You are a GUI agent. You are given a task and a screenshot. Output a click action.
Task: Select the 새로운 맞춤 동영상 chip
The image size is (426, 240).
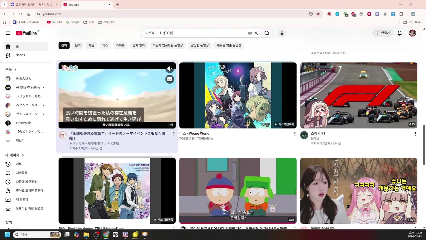229,45
